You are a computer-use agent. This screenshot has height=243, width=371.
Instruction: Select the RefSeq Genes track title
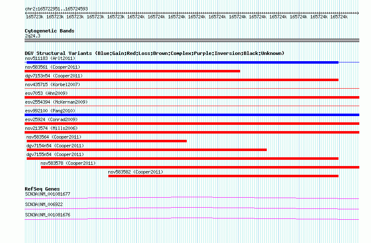(42, 189)
